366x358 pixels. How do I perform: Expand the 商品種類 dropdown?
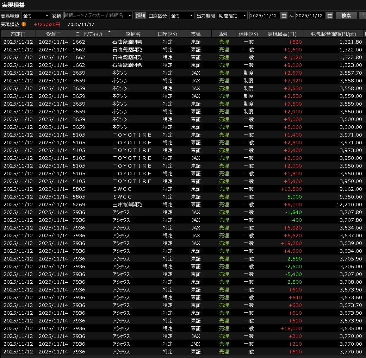[47, 15]
